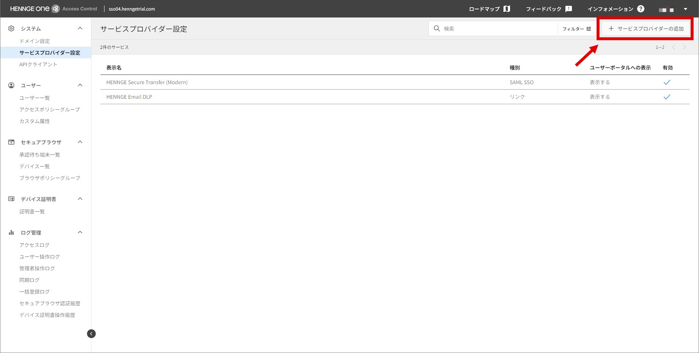Open 承認待ち端末一覧 in the sidebar
Screen dimensions: 699x353
(40, 155)
